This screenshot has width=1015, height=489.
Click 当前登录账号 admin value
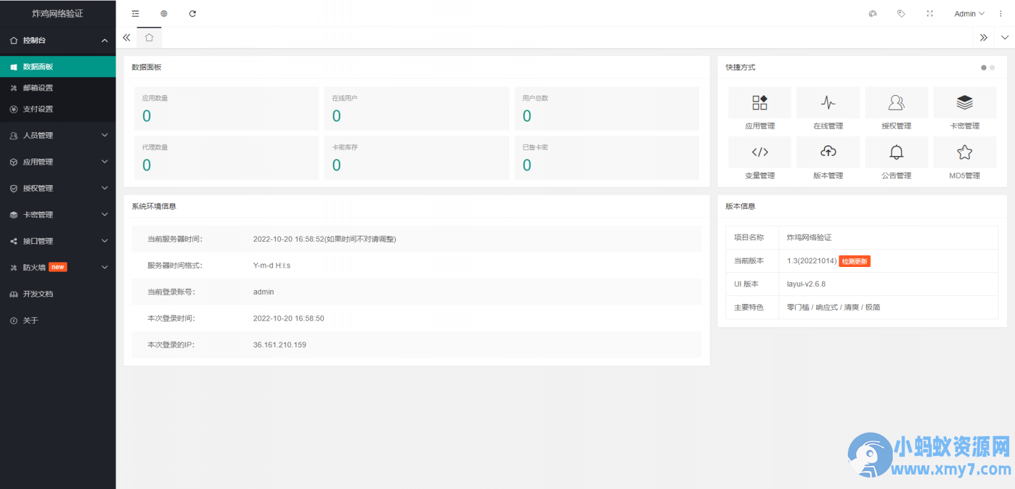(x=264, y=292)
